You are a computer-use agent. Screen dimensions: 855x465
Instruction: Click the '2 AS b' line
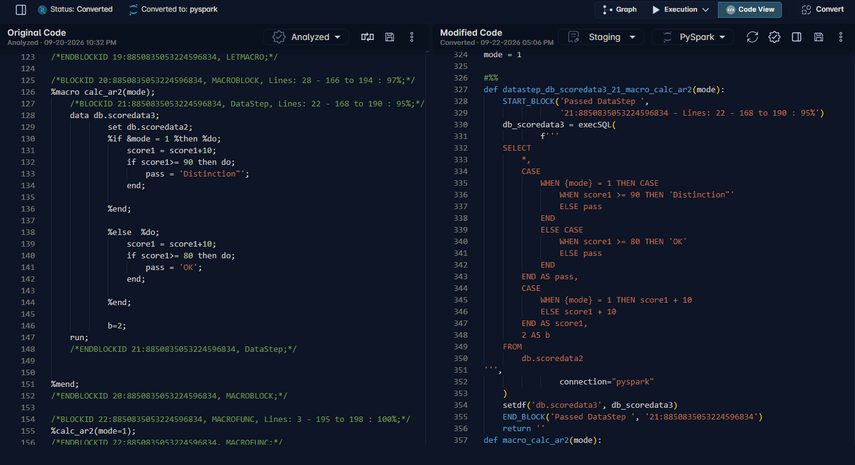(x=536, y=335)
